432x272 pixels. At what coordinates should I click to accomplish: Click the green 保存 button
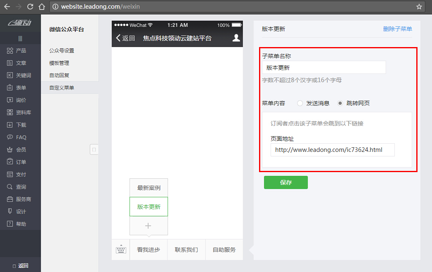click(286, 182)
